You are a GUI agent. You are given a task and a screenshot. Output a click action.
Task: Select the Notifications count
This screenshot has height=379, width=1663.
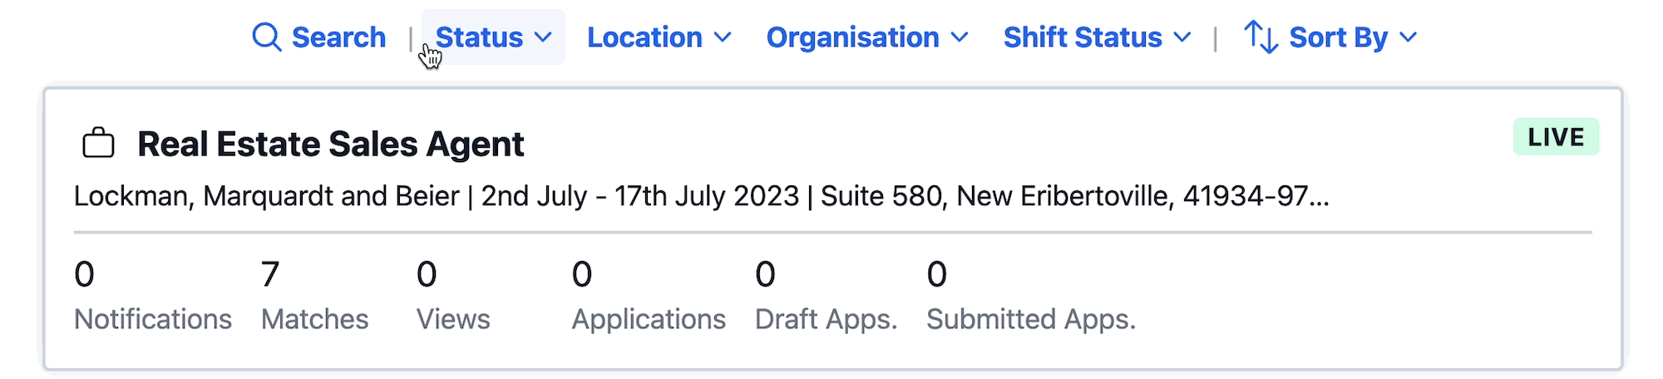152,296
